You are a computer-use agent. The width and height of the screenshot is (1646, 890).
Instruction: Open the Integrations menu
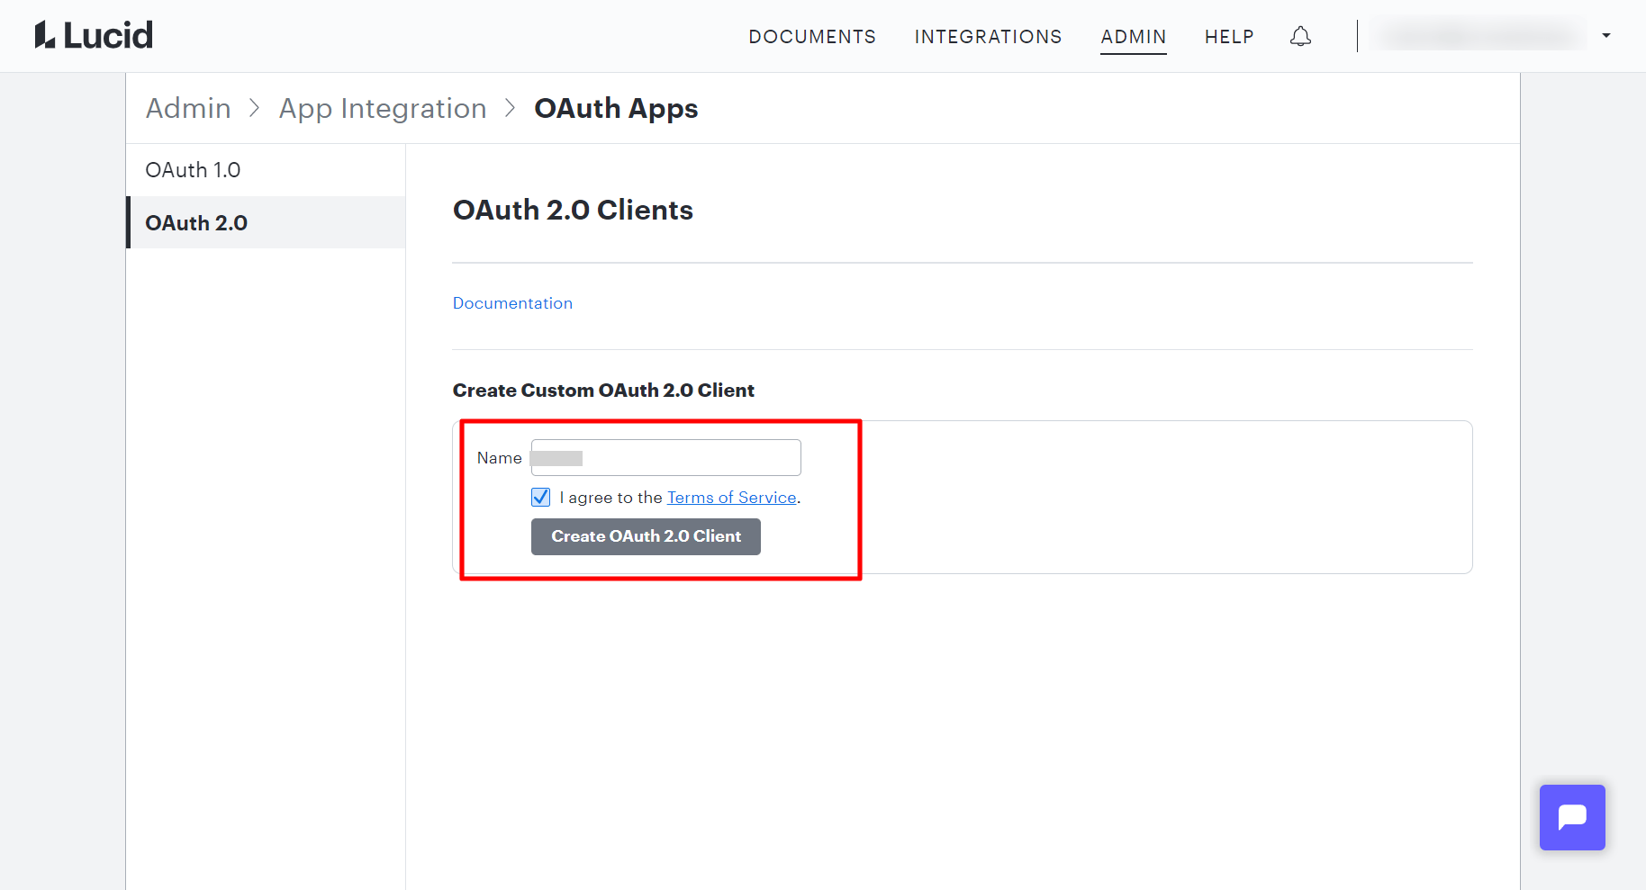coord(988,37)
